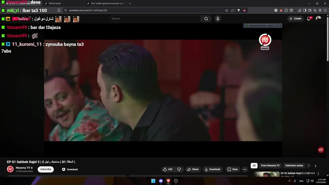Screen dimensions: 329x185
Task: Click the bookmark icon beside the address bar
Action: point(59,10)
